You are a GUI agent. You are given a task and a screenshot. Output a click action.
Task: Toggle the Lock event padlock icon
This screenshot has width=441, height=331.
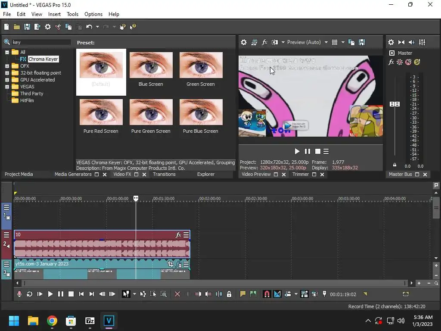(x=229, y=294)
